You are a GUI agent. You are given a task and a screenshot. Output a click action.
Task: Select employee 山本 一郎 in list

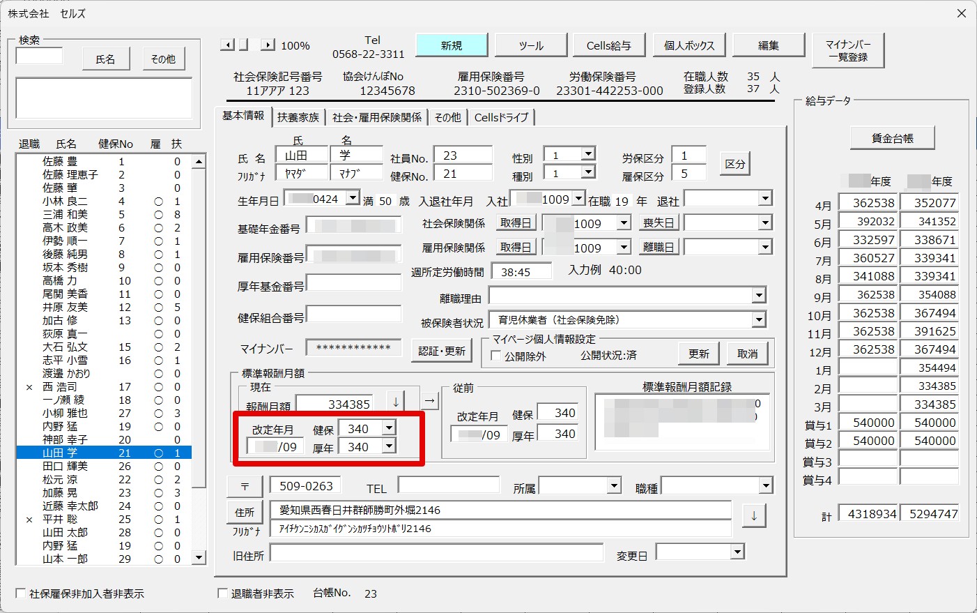pos(103,559)
